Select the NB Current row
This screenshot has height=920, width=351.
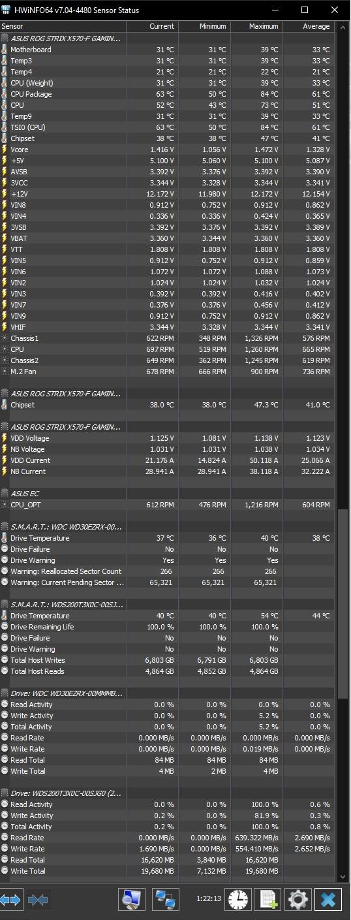coord(167,471)
